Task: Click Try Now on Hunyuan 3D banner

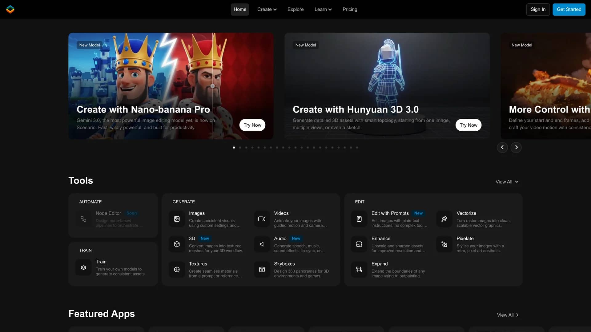Action: coord(468,125)
